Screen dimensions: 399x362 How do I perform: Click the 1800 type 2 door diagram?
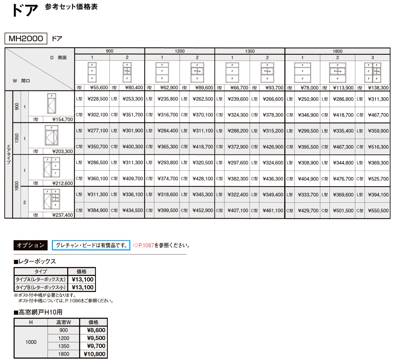coord(52,199)
